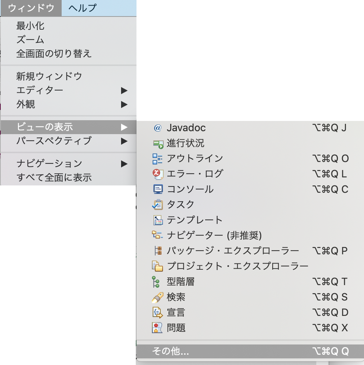The image size is (364, 365).
Task: Click the コンソール (Console) view icon
Action: pyautogui.click(x=158, y=189)
